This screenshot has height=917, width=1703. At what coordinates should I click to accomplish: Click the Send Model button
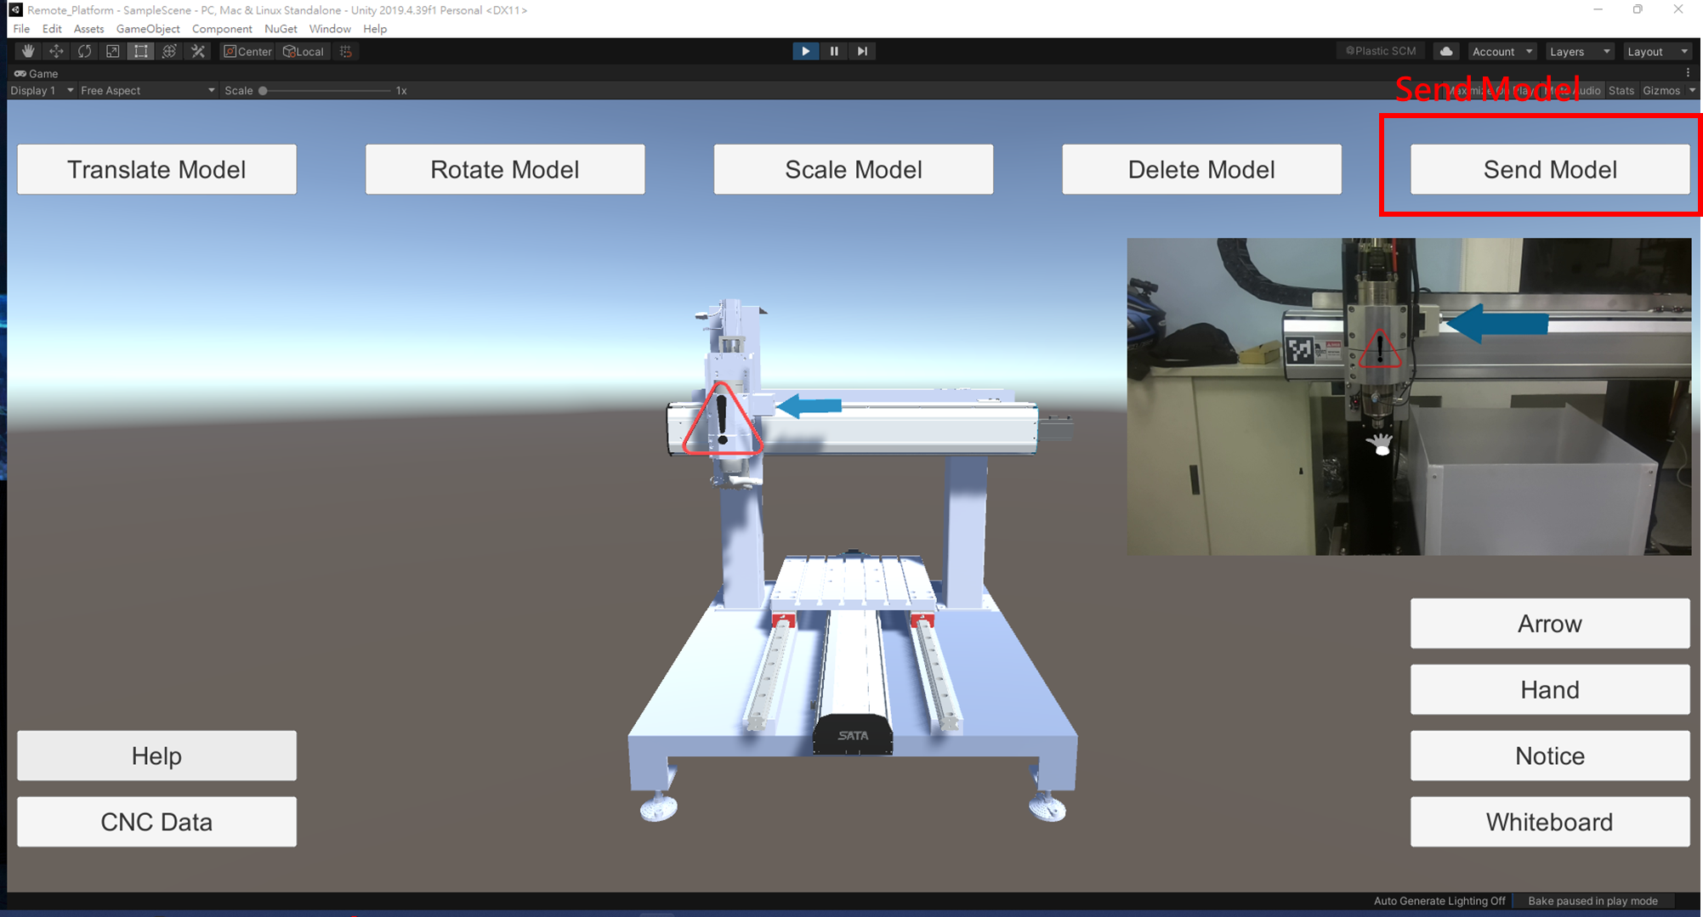point(1549,169)
